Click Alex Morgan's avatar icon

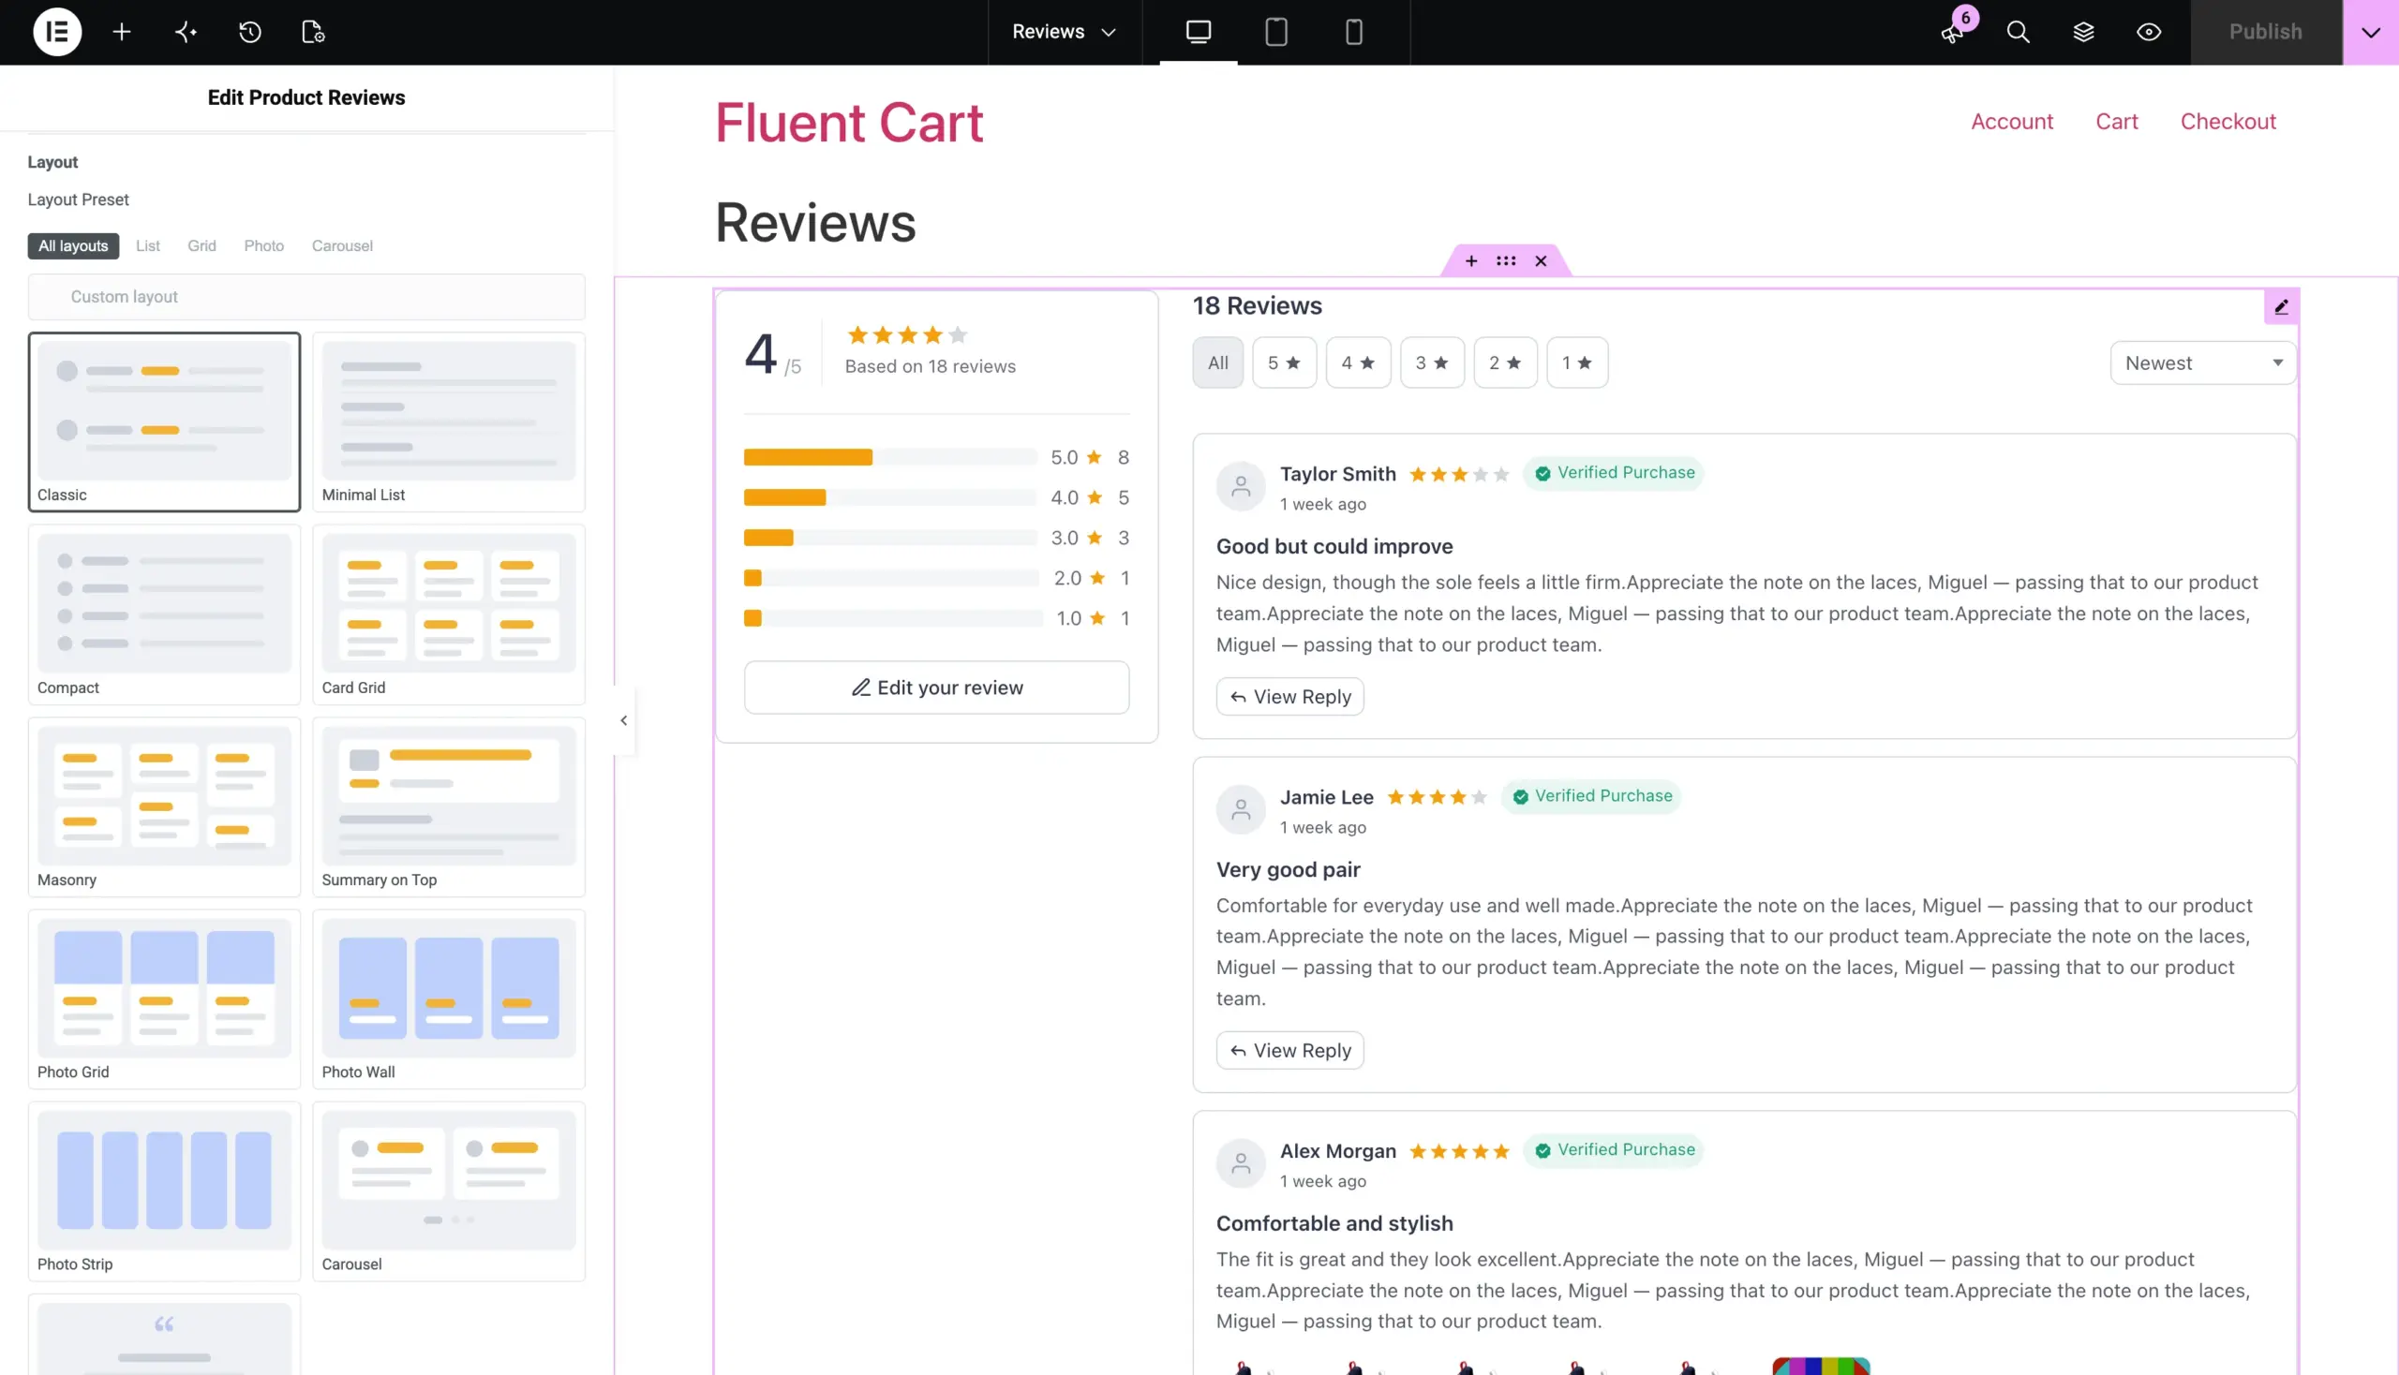(1241, 1163)
